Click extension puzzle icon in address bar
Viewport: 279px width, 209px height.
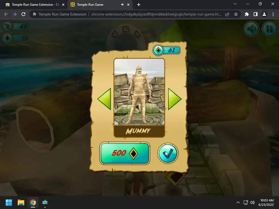[35, 14]
